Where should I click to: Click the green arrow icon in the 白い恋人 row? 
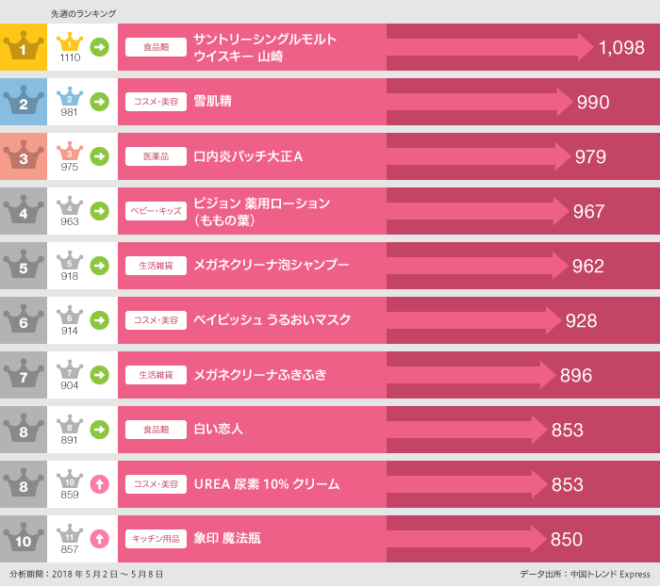pyautogui.click(x=99, y=430)
